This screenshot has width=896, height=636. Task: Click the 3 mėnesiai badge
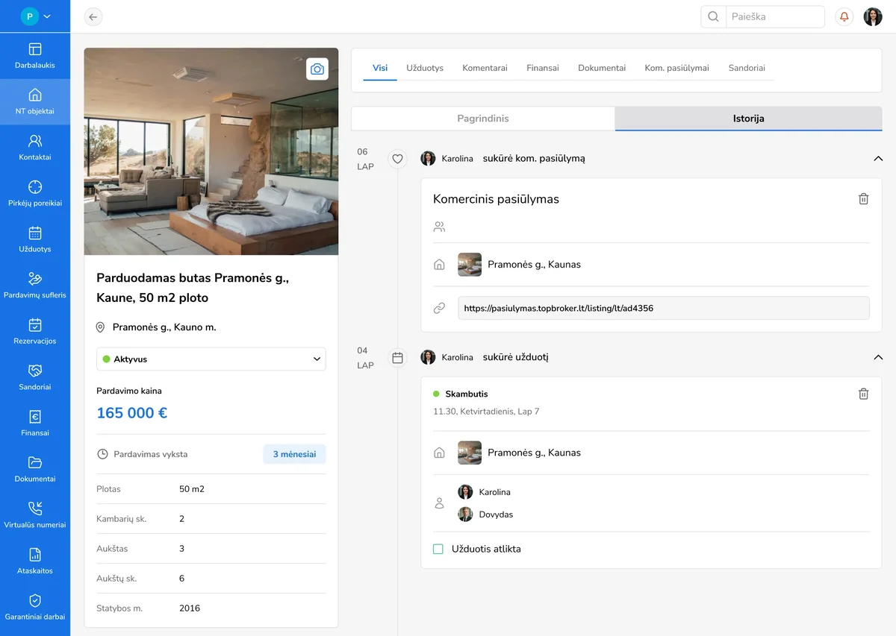[294, 454]
